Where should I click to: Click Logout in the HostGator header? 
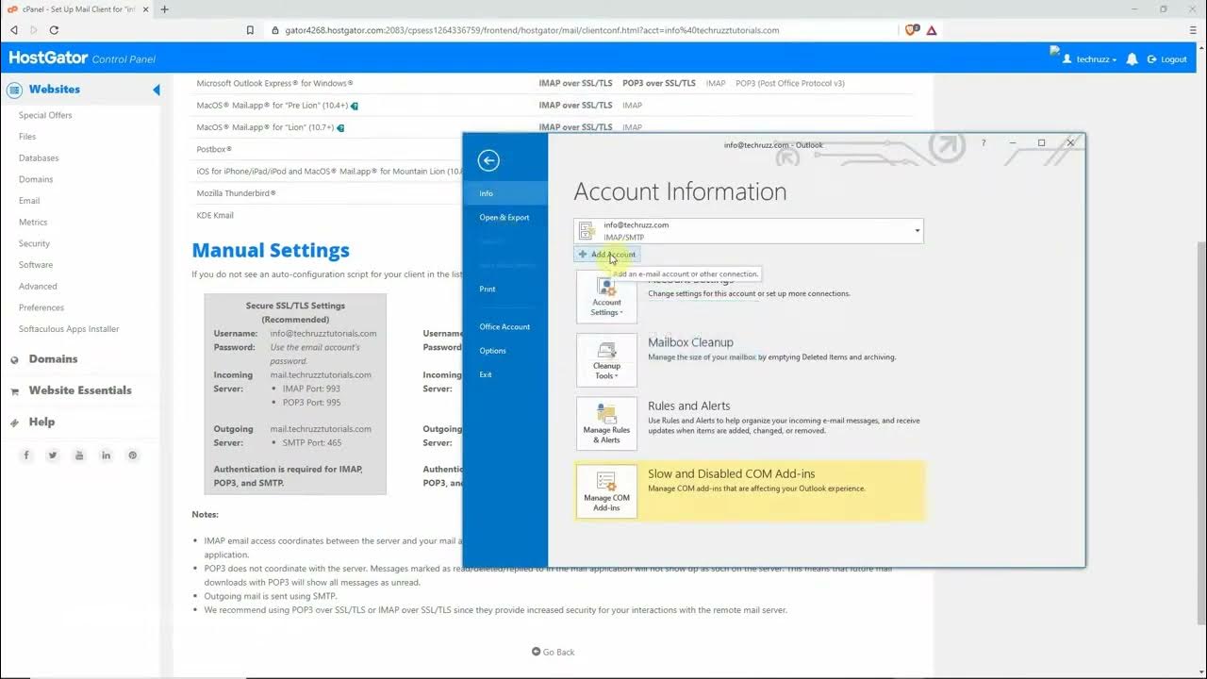(x=1167, y=59)
